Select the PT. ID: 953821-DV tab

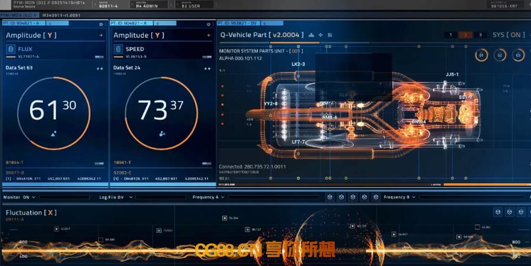(x=238, y=24)
